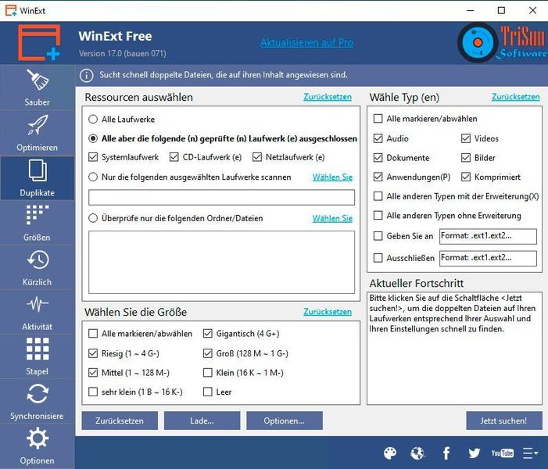Open the Synchronisiere sync tool

(x=37, y=401)
